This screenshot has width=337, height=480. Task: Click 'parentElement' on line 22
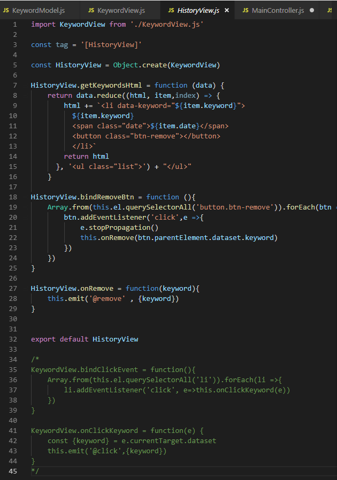181,237
